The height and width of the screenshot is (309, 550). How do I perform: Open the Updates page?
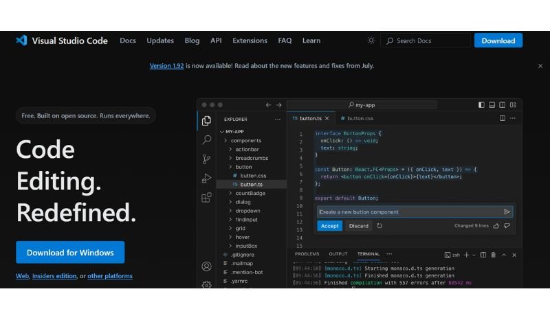(160, 41)
